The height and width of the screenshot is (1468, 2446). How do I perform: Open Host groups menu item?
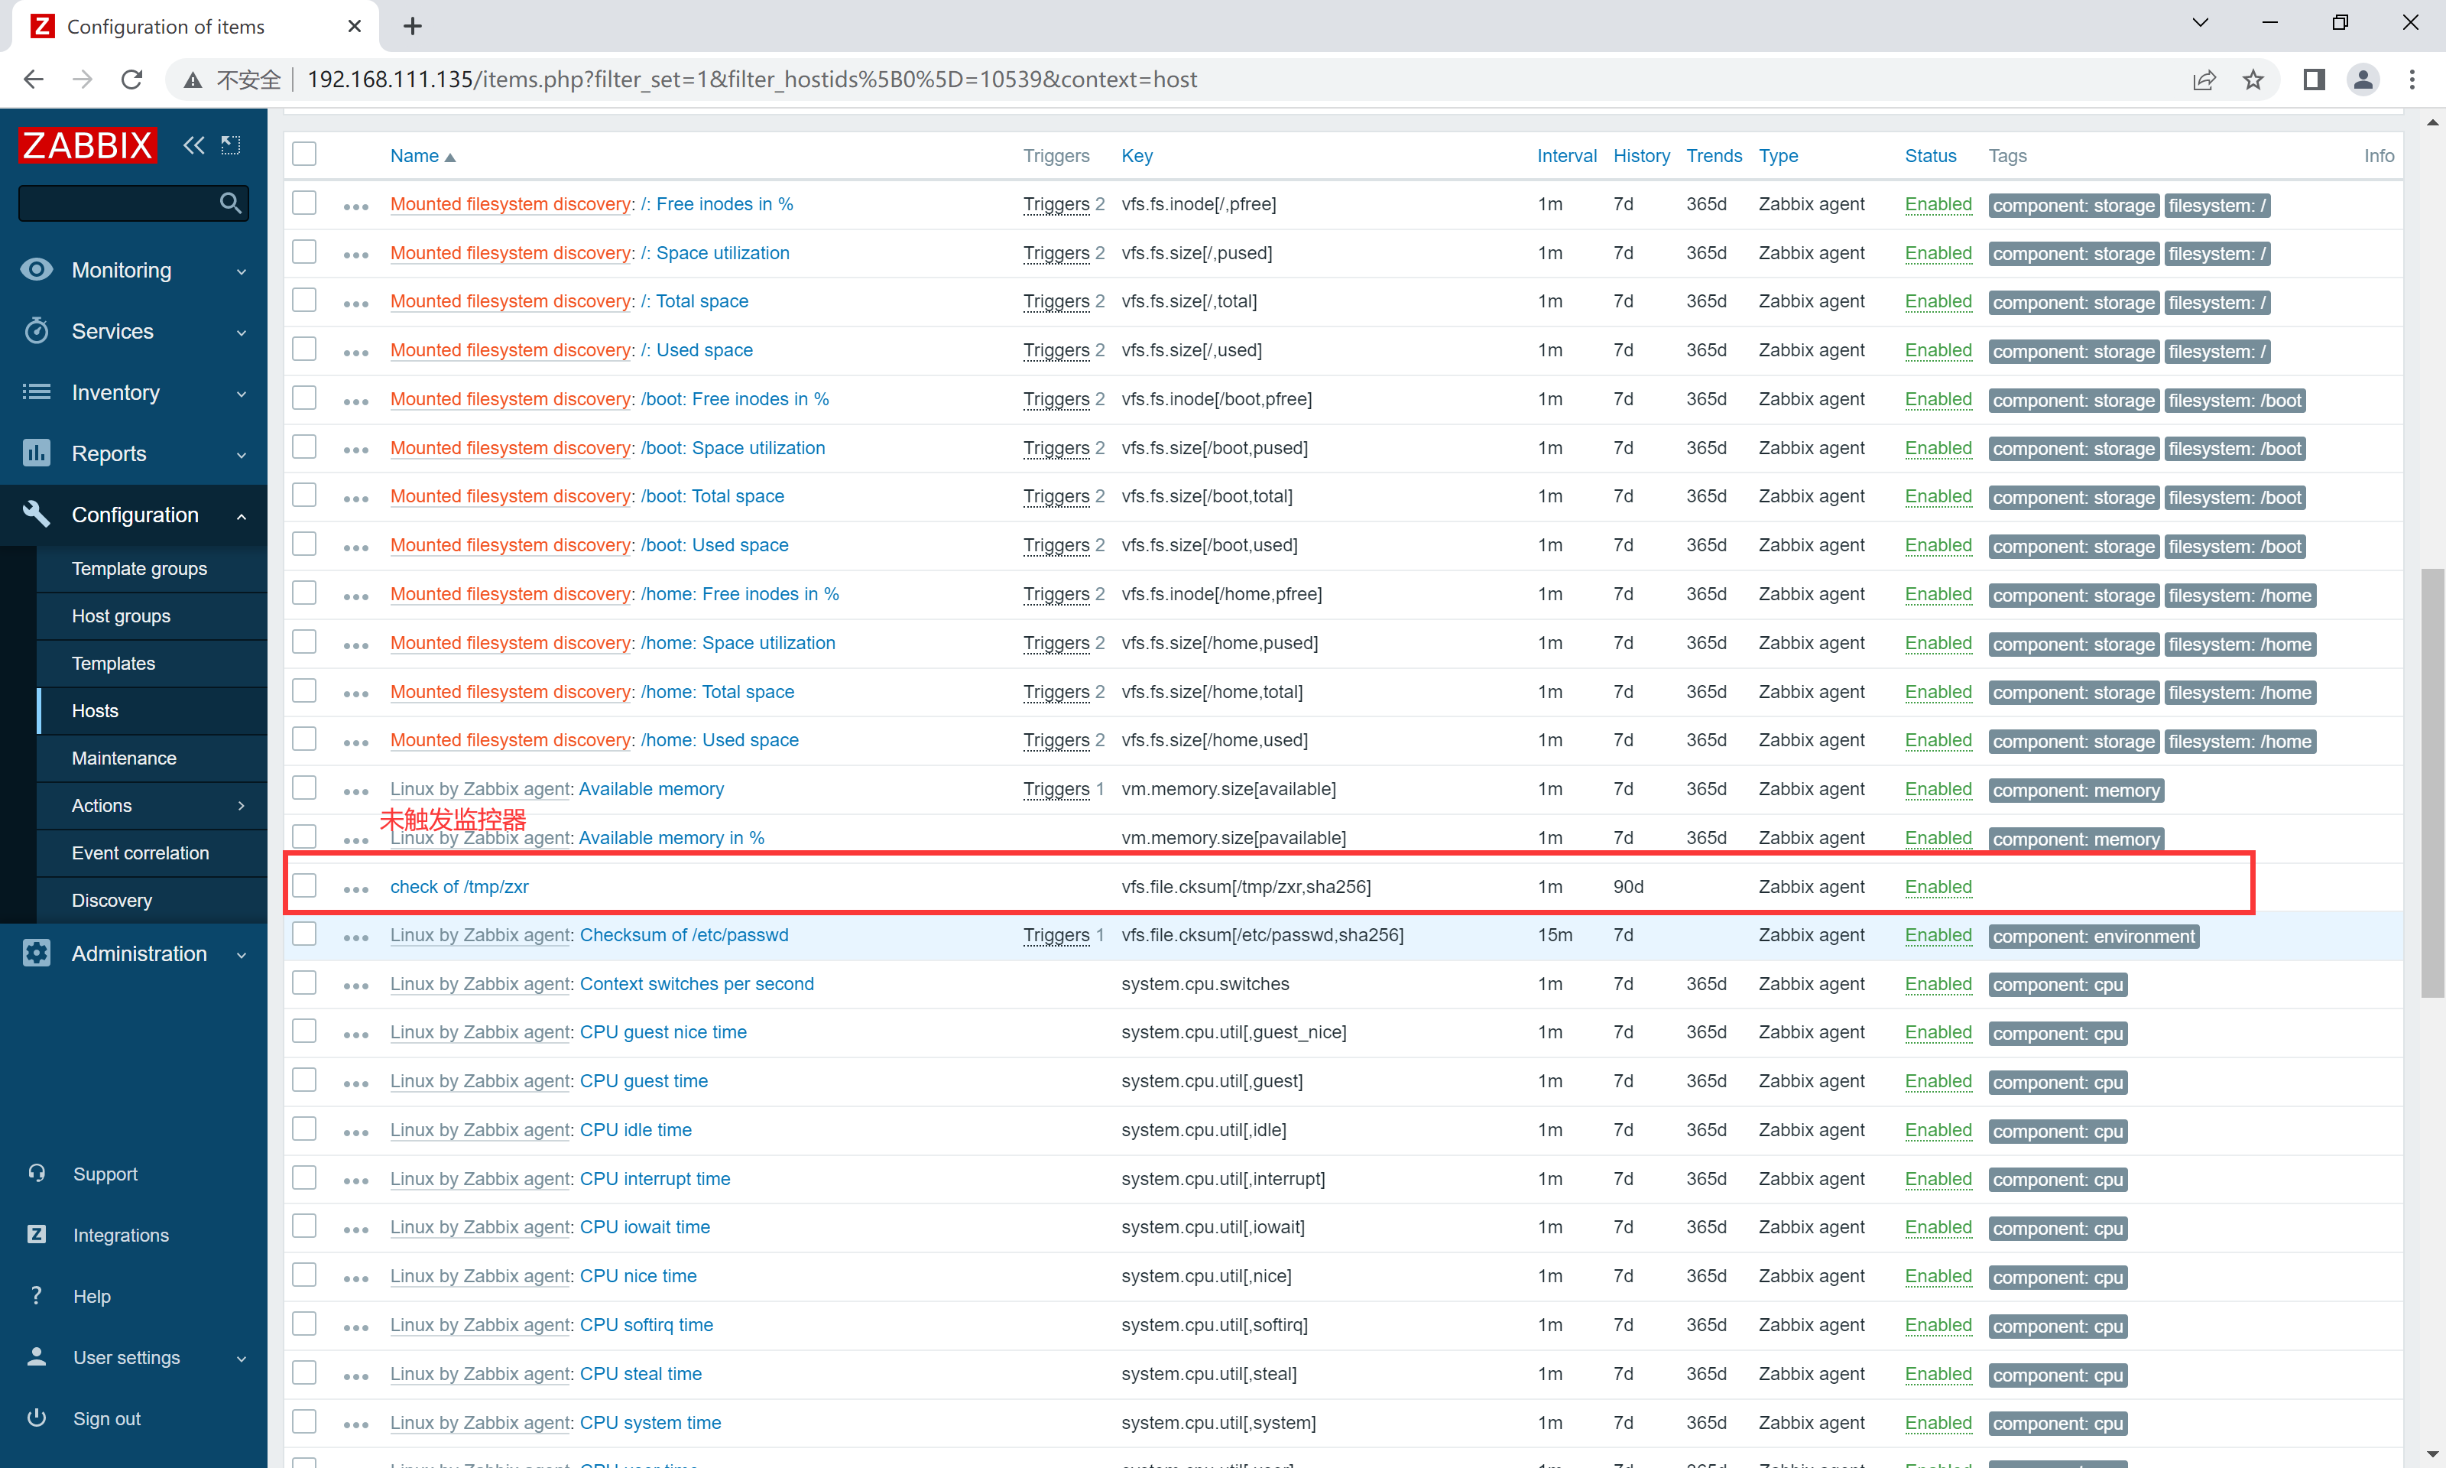click(x=121, y=616)
